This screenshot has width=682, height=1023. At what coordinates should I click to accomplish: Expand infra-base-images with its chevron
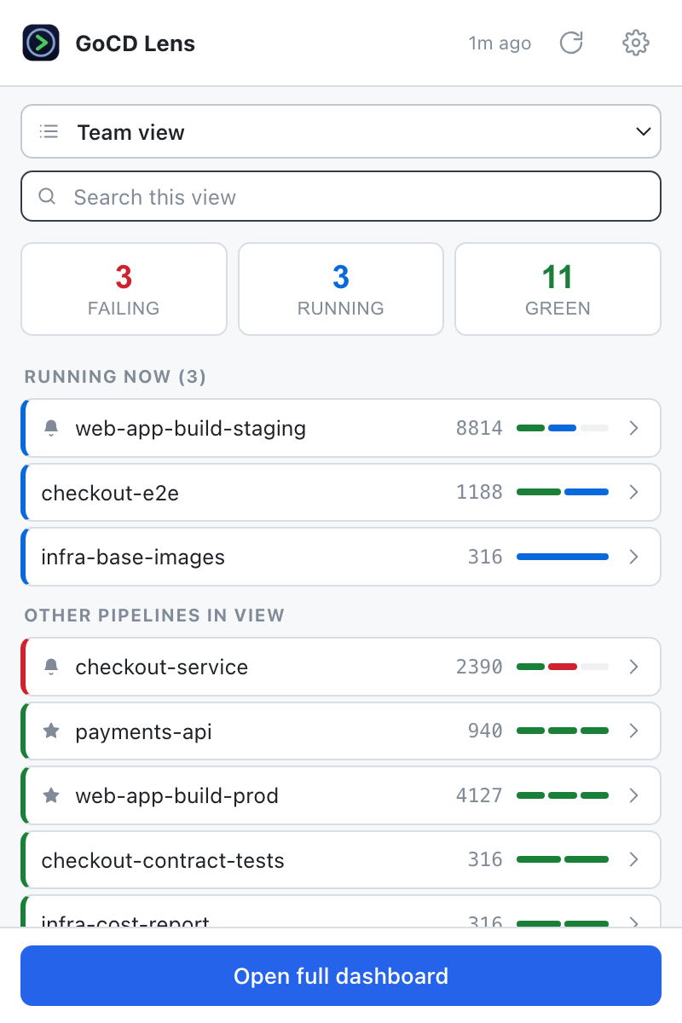(x=633, y=557)
